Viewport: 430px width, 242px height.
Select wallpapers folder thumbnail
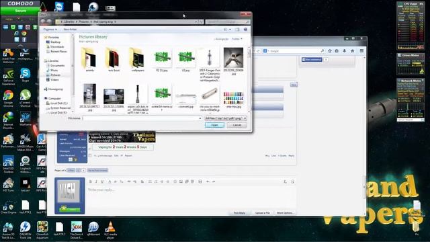[x=138, y=59]
